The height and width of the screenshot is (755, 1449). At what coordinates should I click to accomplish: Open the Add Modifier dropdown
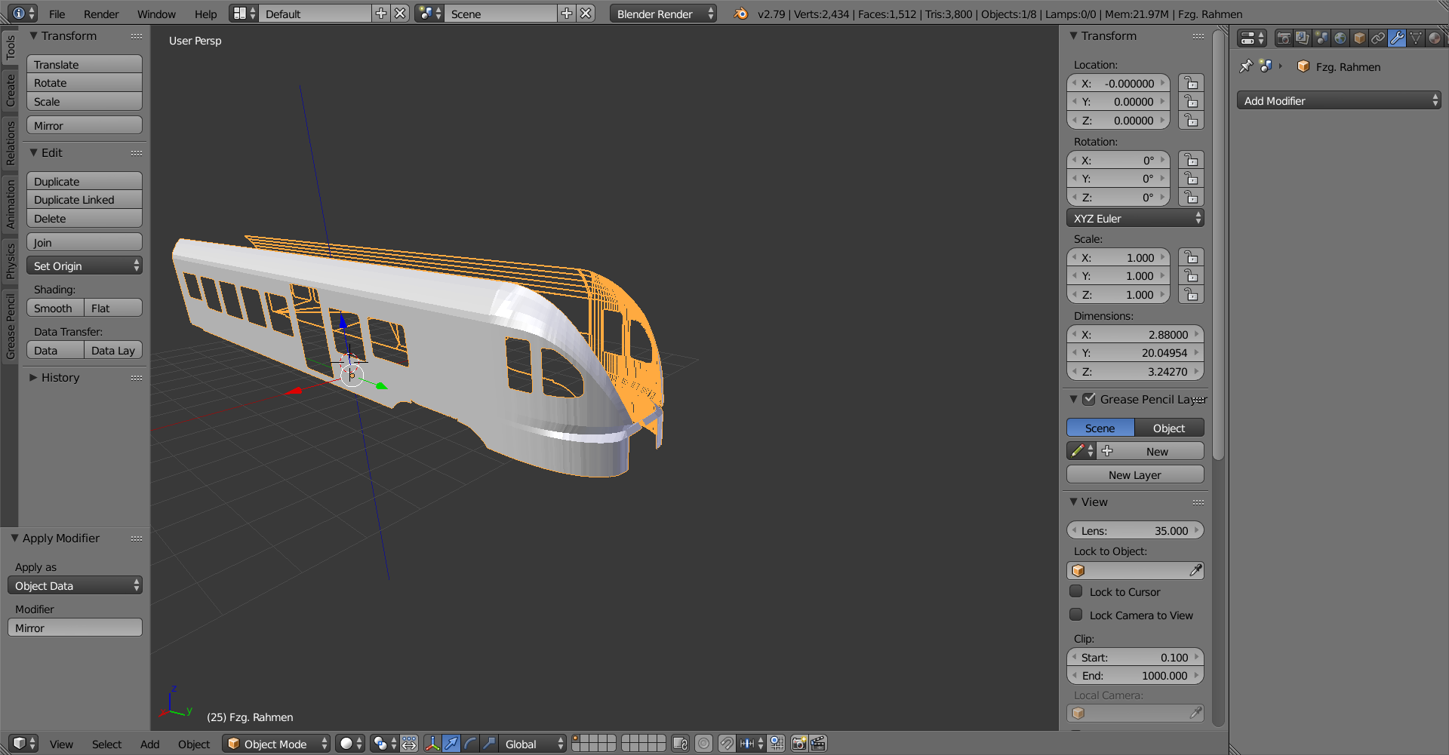[x=1338, y=100]
